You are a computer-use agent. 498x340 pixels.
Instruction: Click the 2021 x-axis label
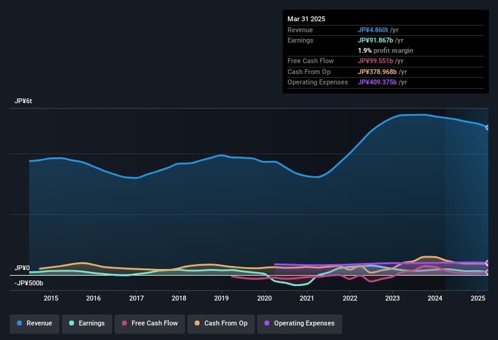pyautogui.click(x=307, y=298)
